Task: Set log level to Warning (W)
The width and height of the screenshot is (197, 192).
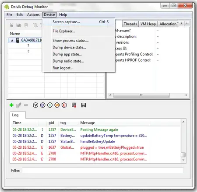Action: coord(57,105)
